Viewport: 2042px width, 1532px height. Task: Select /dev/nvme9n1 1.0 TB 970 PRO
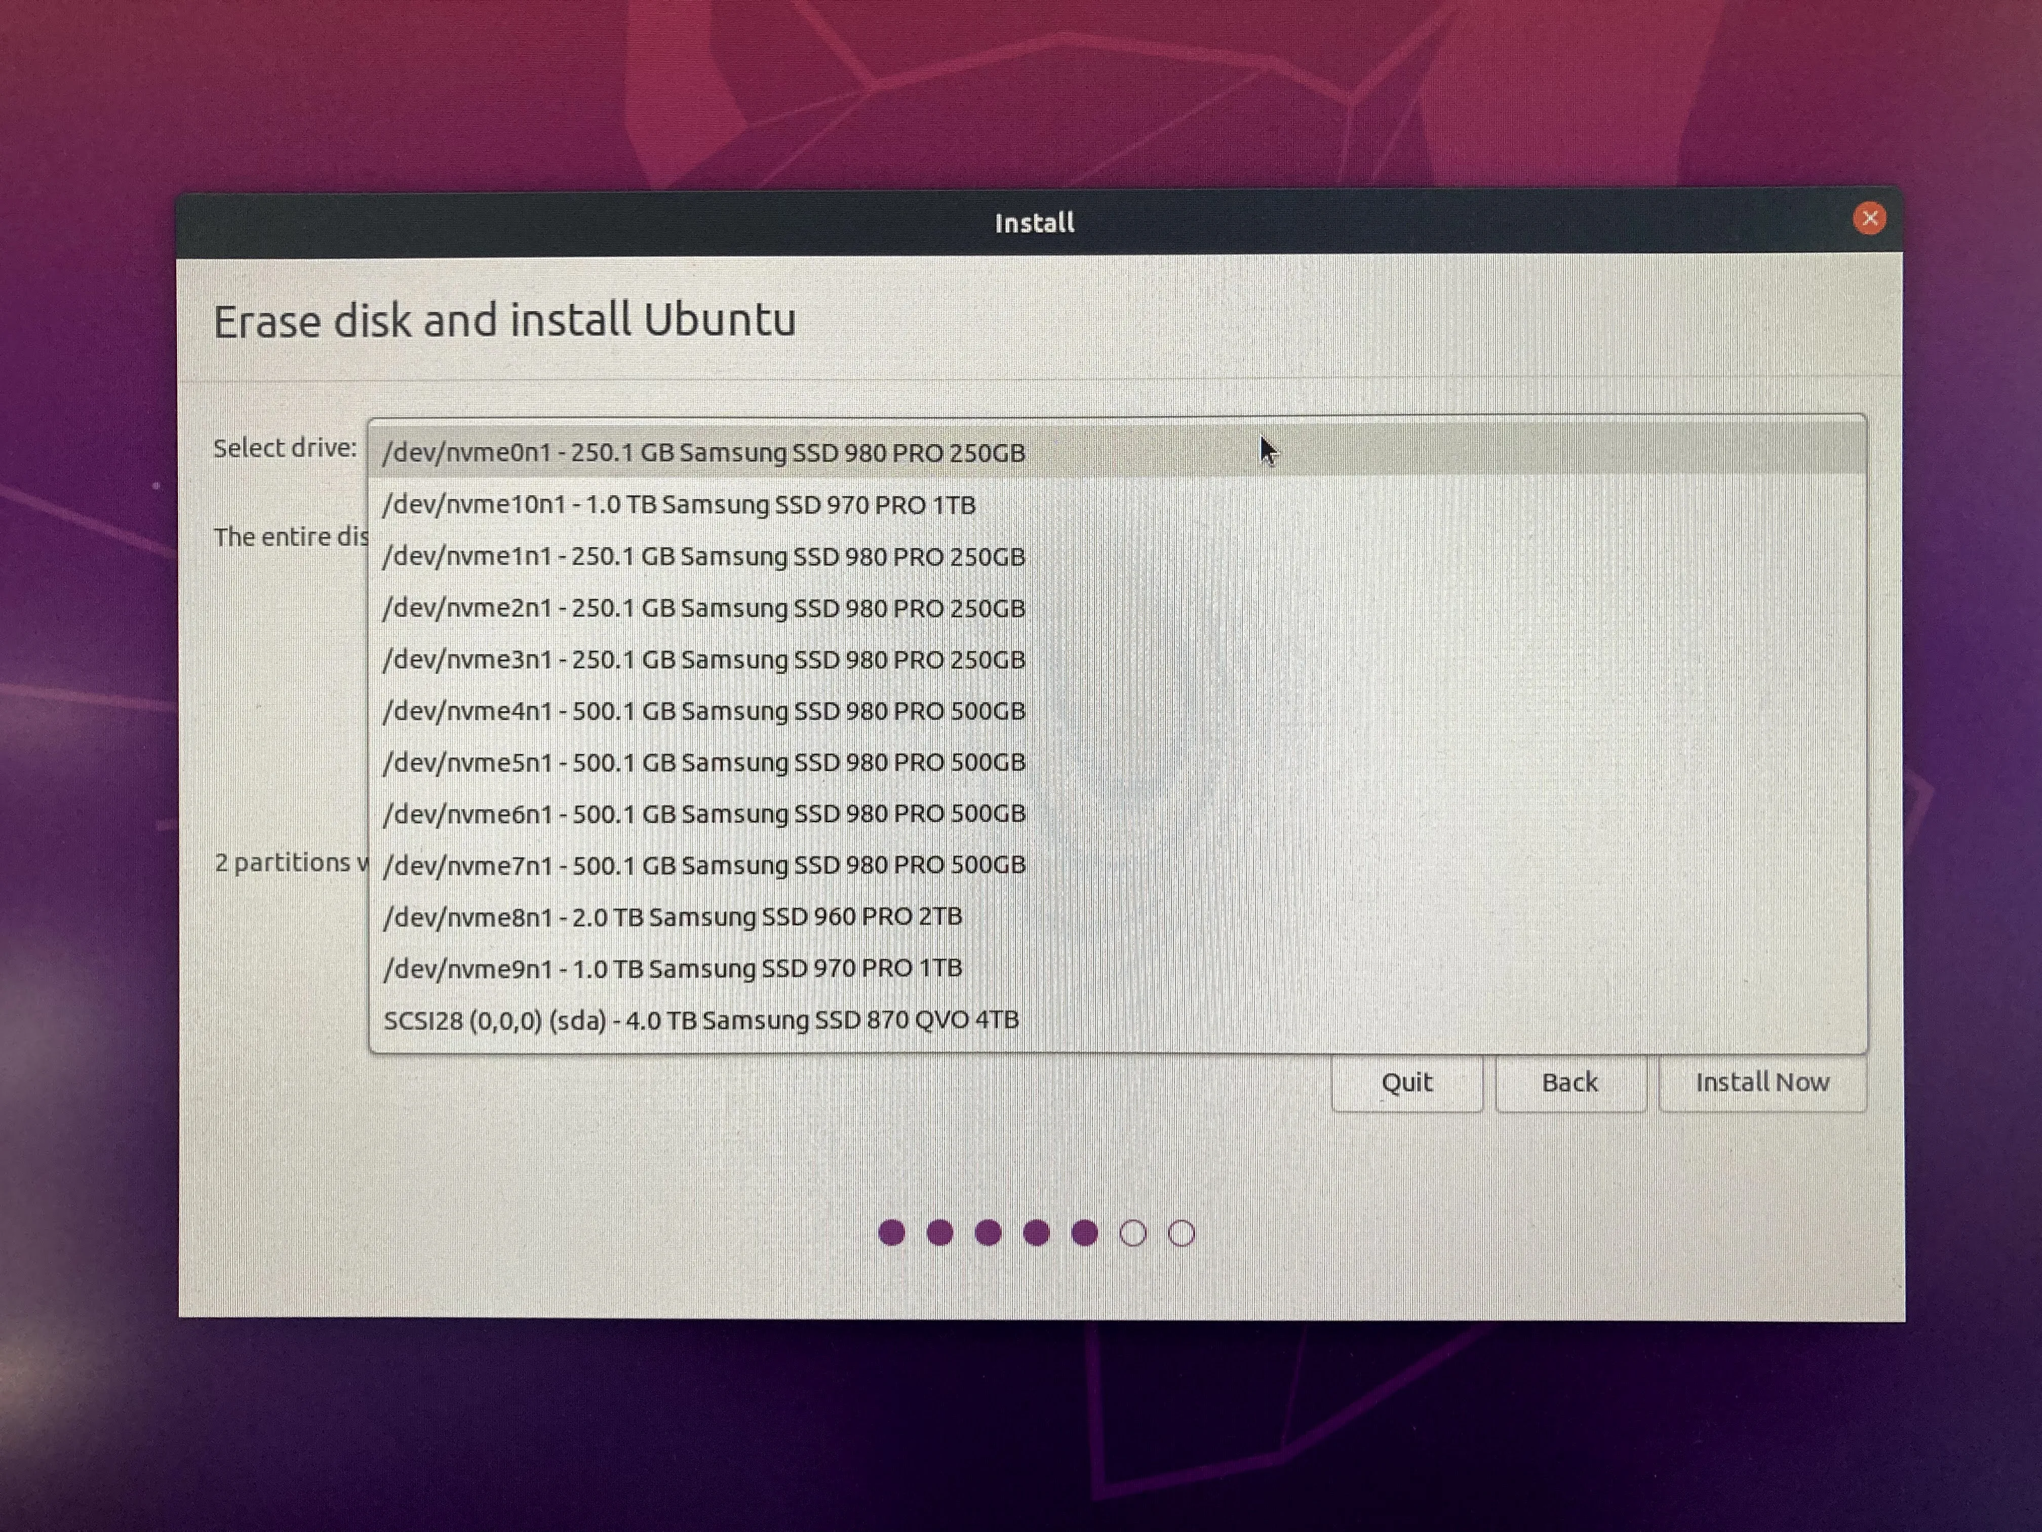pyautogui.click(x=672, y=968)
